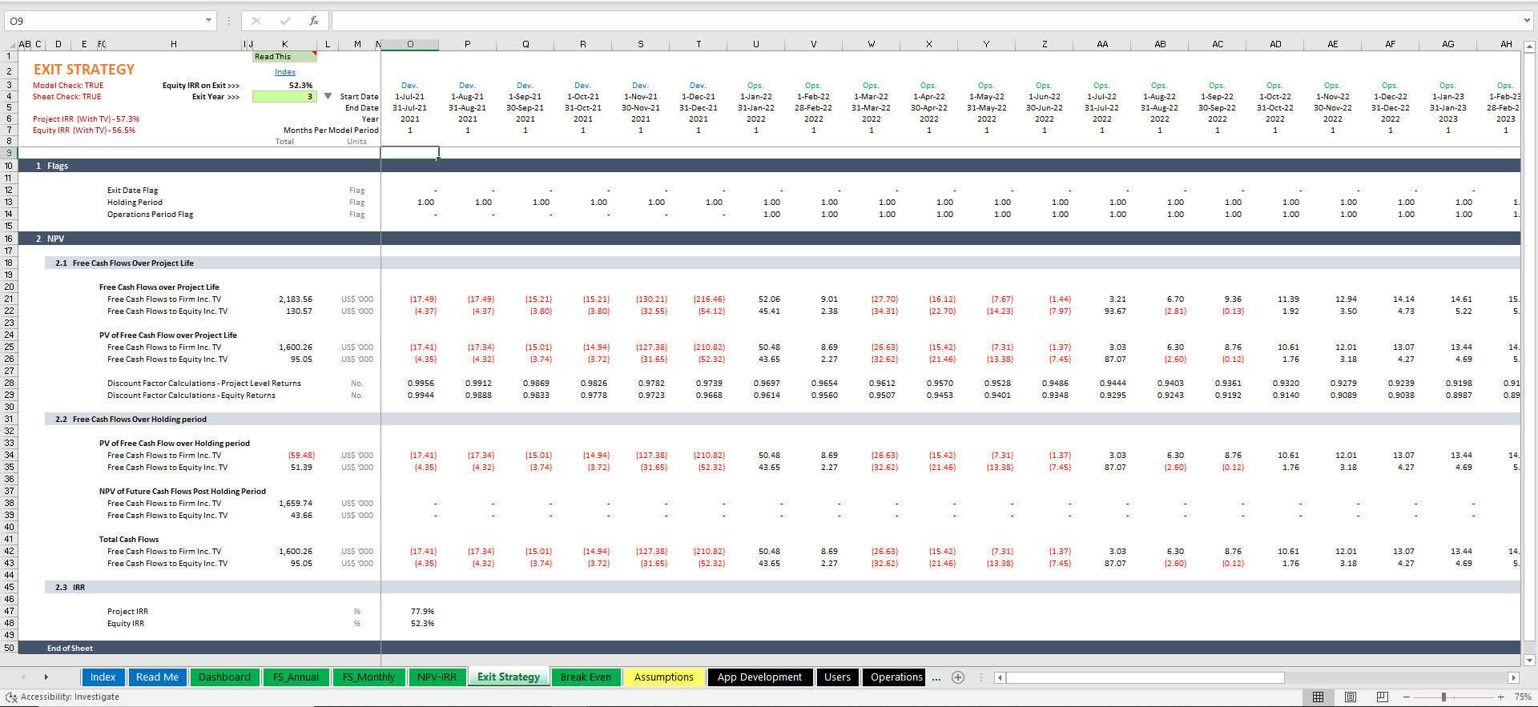
Task: Expand the formula bar with chevron
Action: pos(1528,21)
